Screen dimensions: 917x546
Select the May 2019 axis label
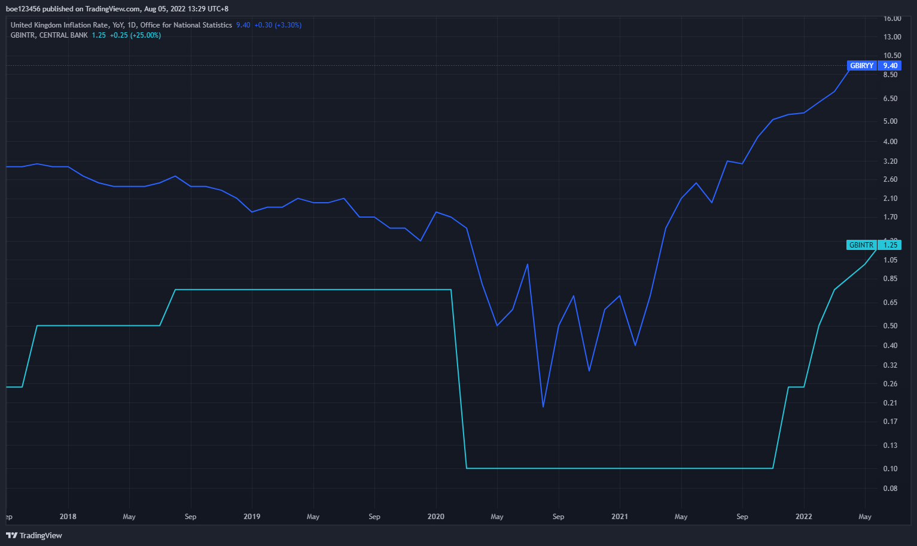tap(313, 516)
